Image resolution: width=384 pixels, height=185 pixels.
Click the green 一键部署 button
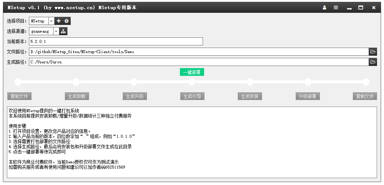tap(192, 72)
